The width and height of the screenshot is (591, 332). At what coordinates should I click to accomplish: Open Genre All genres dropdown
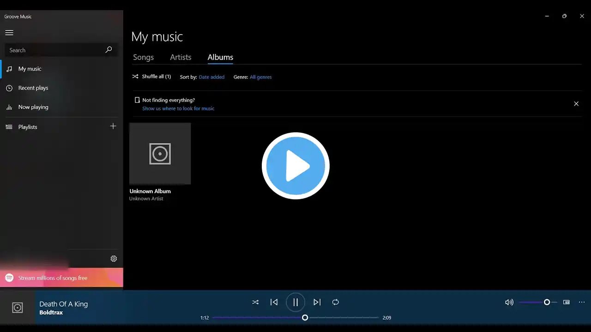point(260,77)
